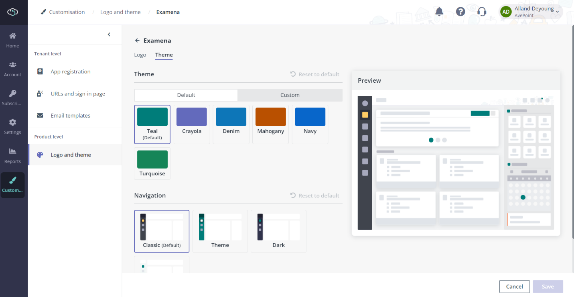Select Dark navigation style

point(278,231)
